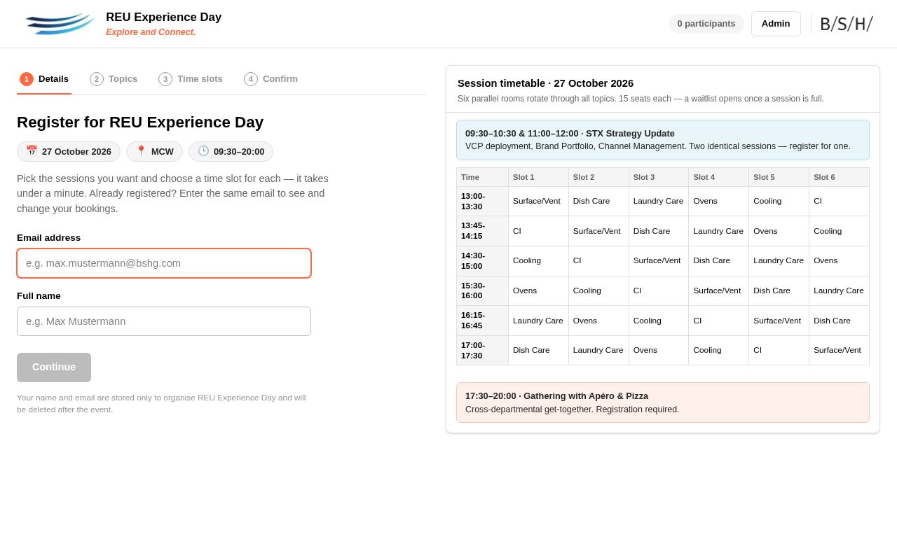Switch to the Topics step tab
Viewport: 897px width, 560px height.
coord(114,79)
